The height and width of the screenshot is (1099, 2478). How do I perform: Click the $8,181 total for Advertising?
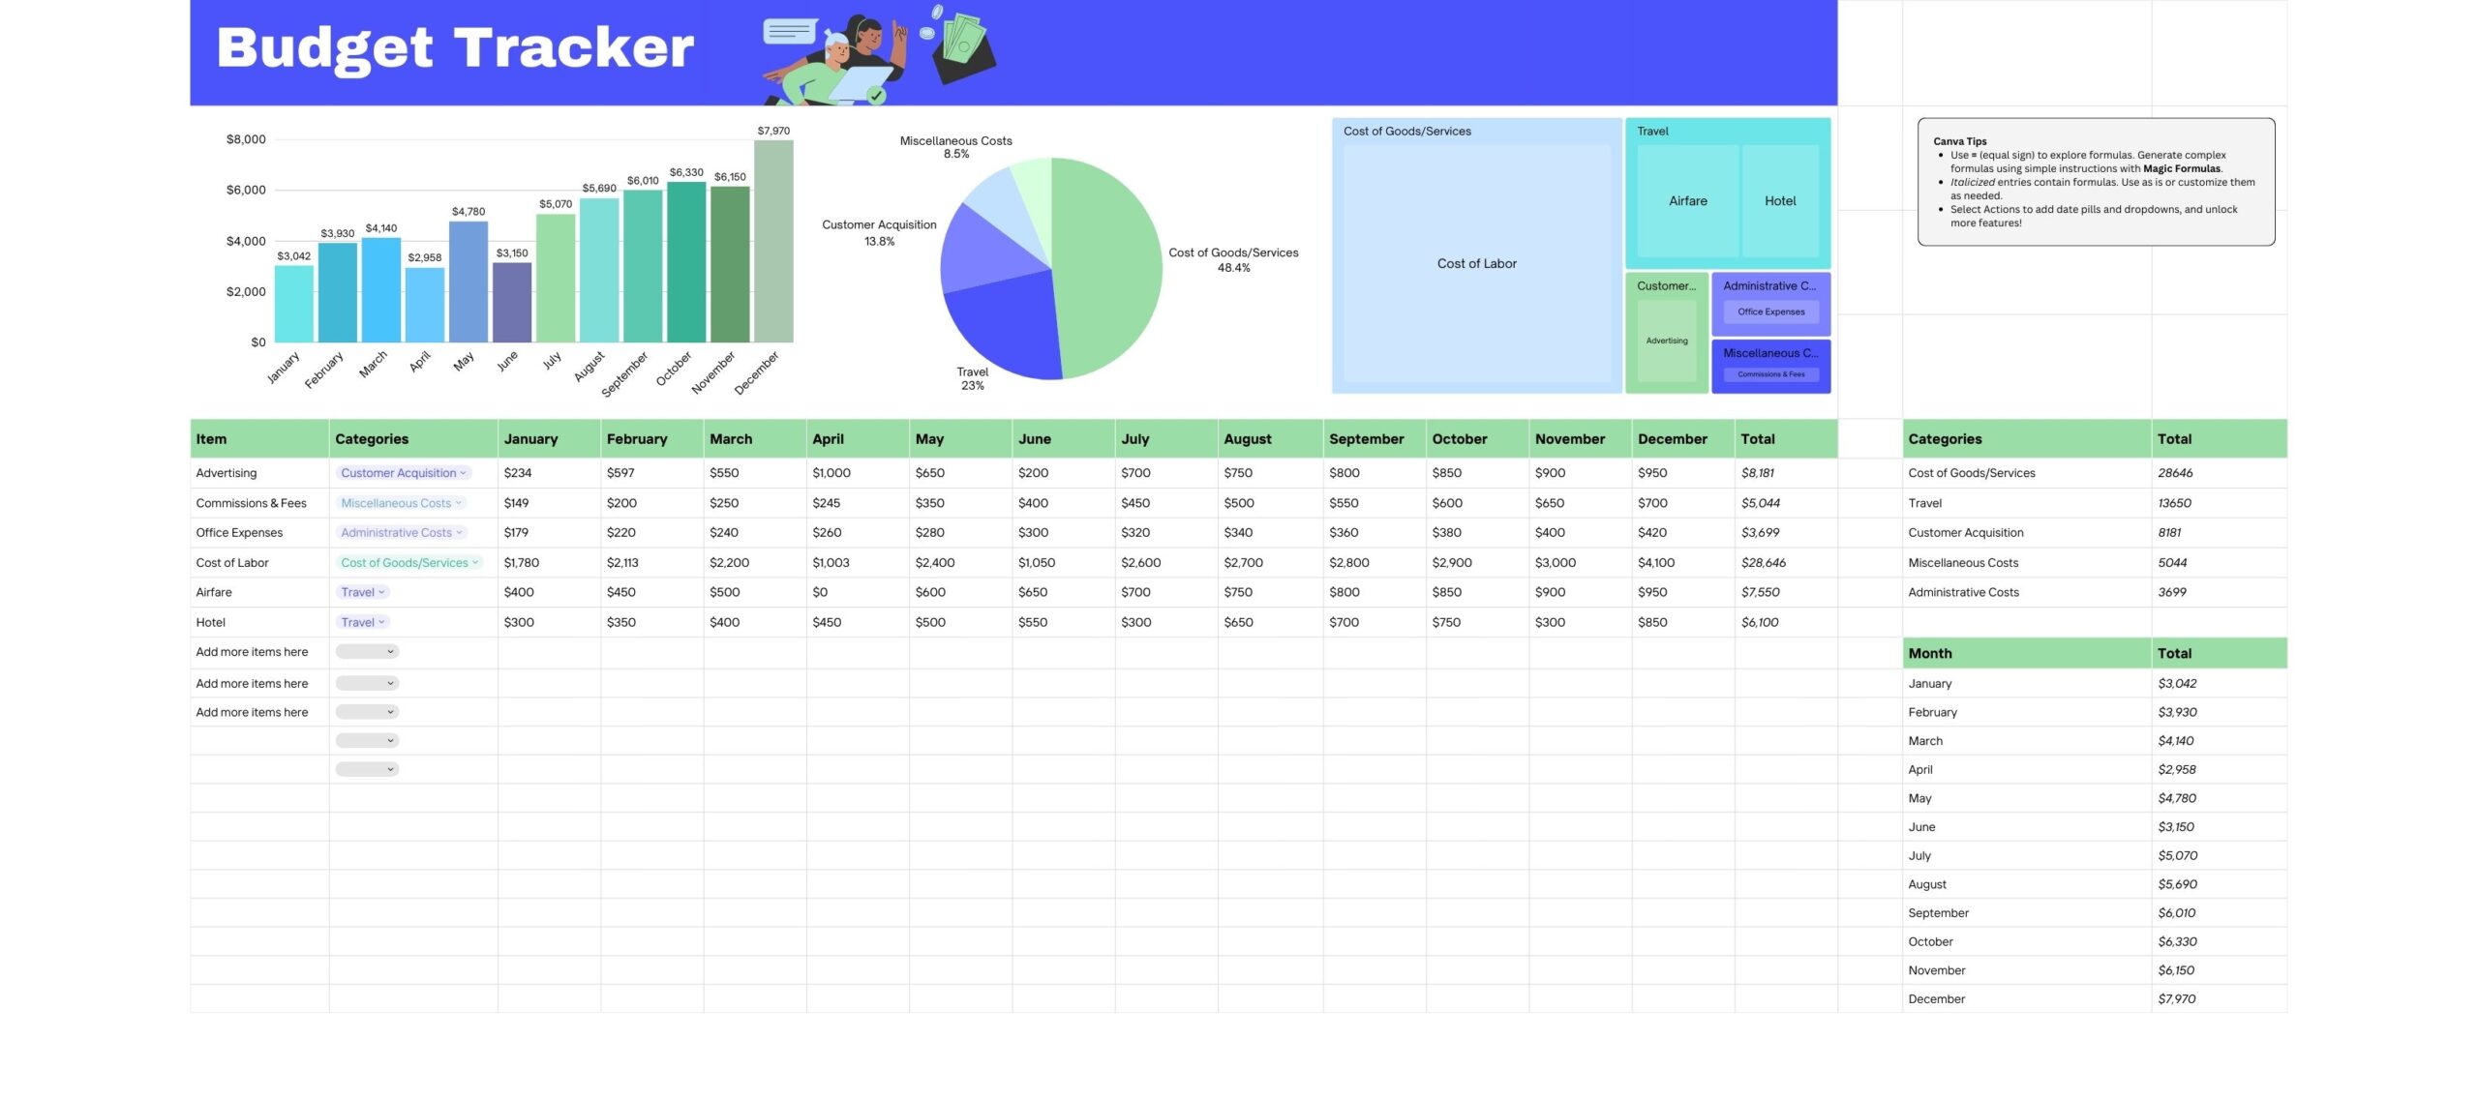click(x=1758, y=472)
